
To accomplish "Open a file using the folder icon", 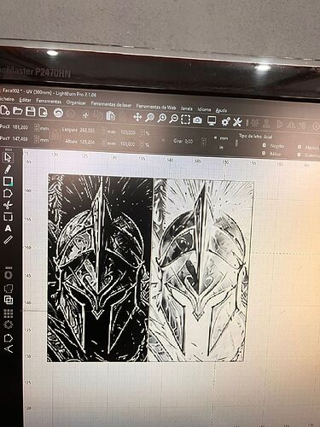I will (x=18, y=111).
